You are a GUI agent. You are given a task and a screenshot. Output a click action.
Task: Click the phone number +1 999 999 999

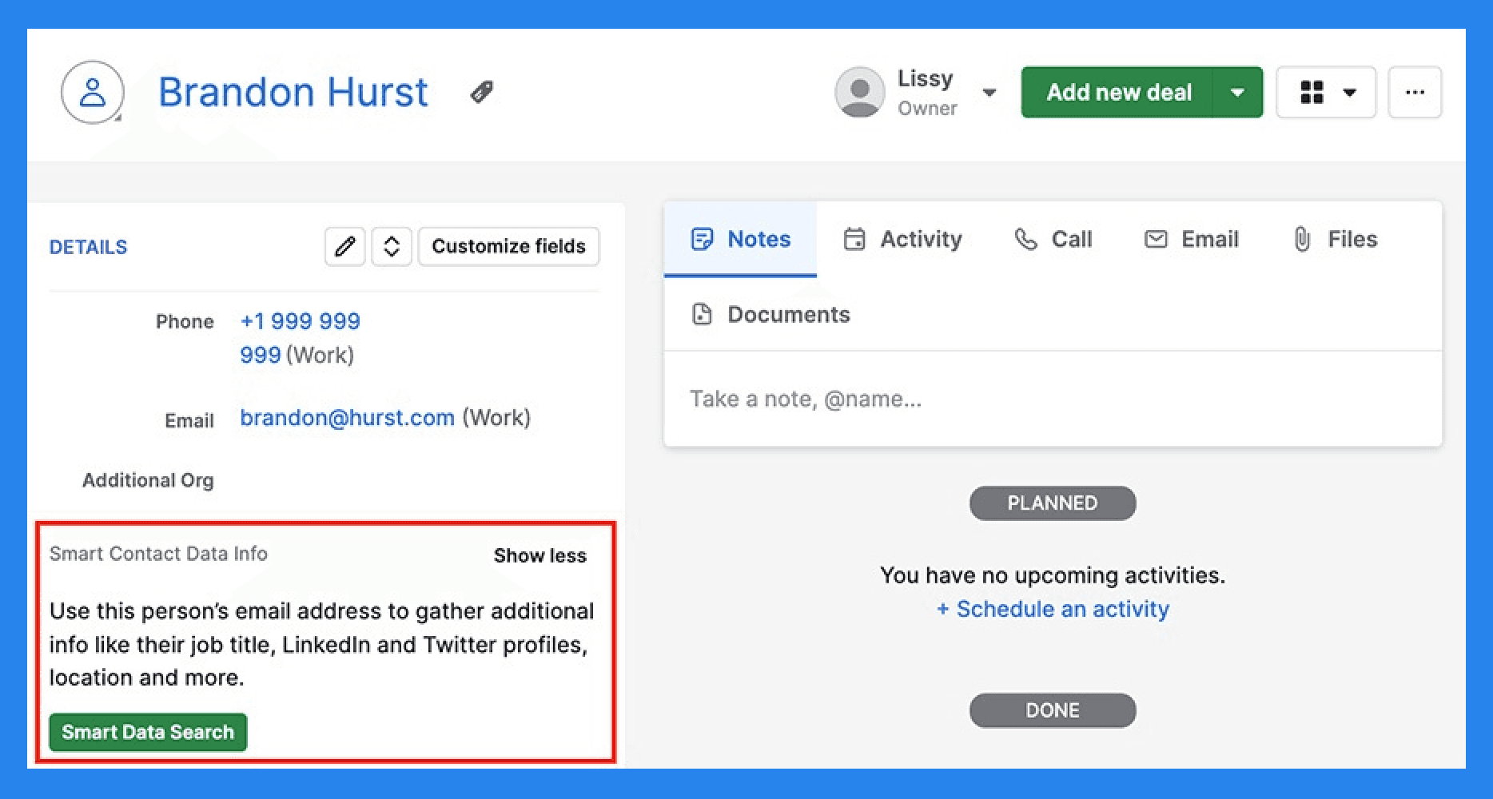tap(300, 338)
